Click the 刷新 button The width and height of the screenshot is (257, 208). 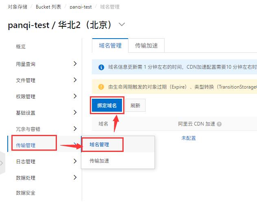(x=135, y=105)
